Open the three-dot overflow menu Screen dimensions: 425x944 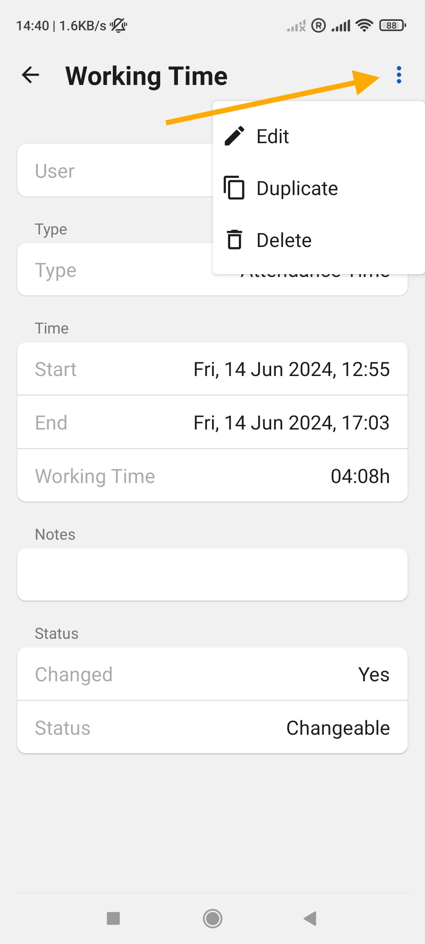click(x=399, y=75)
